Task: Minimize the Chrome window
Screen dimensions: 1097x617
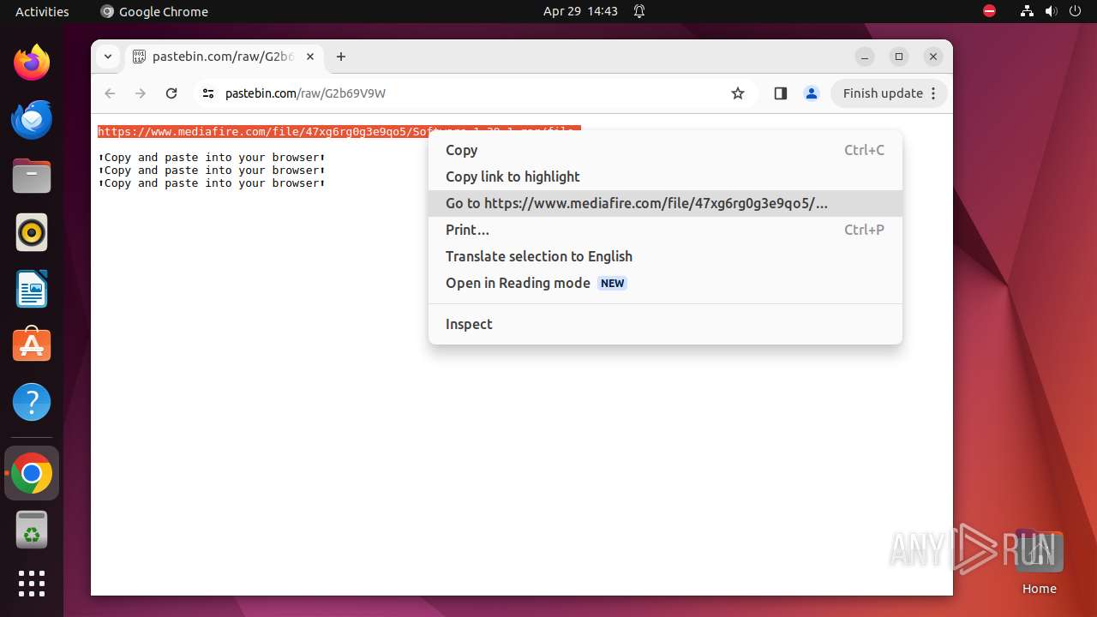Action: (865, 57)
